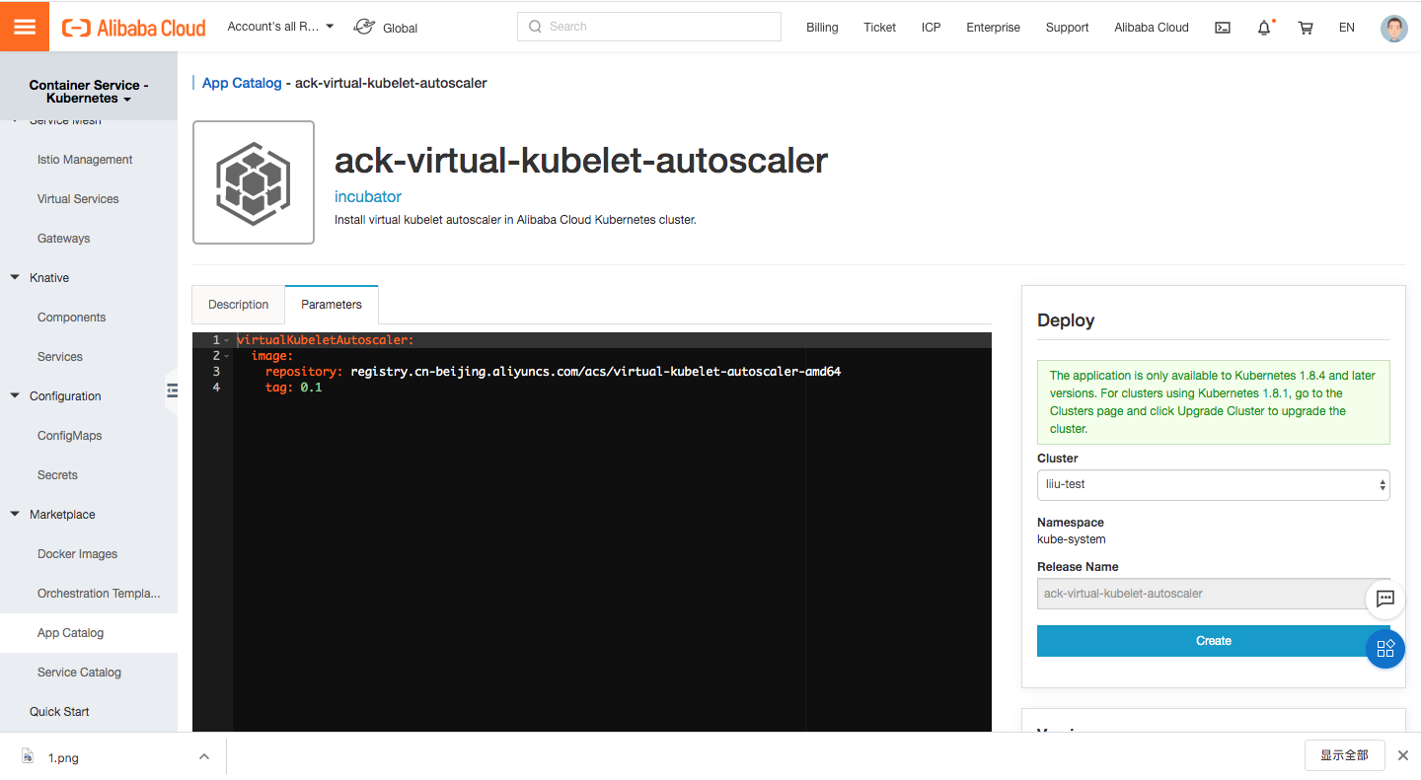Open ICP in top navigation

click(932, 28)
